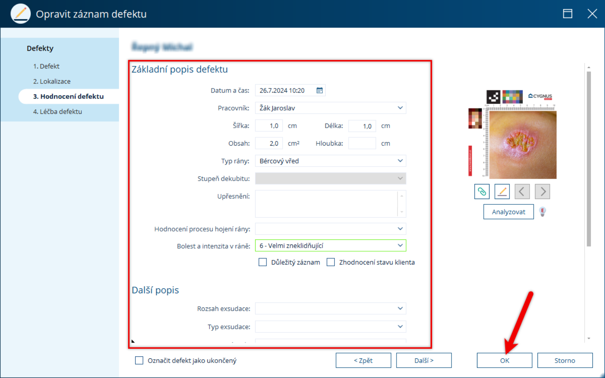This screenshot has height=378, width=605.
Task: Click the Datum a čas date field
Action: pos(290,91)
